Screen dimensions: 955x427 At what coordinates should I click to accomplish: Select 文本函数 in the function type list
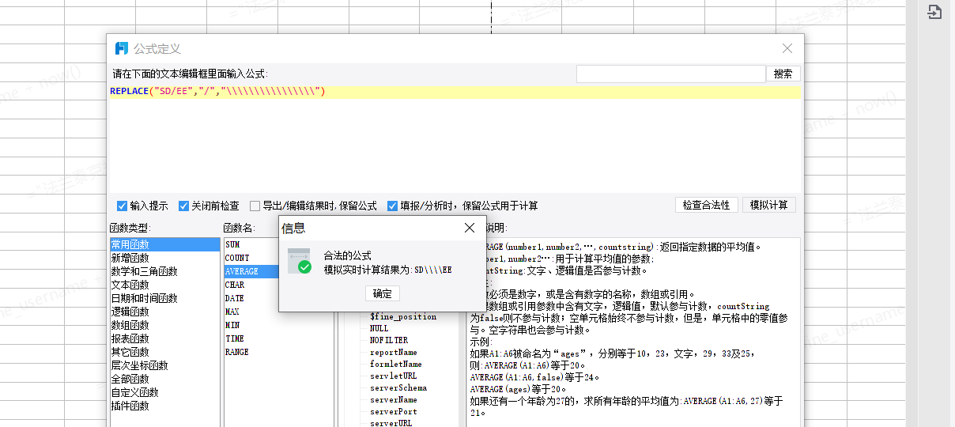click(130, 285)
